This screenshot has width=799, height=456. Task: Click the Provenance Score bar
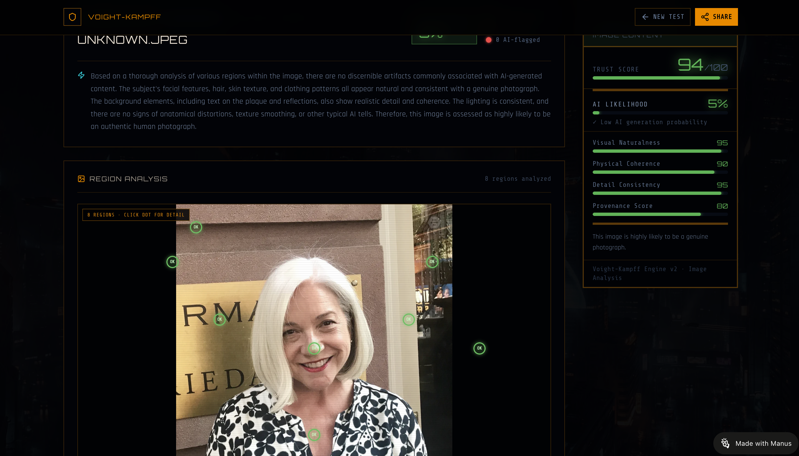[660, 215]
